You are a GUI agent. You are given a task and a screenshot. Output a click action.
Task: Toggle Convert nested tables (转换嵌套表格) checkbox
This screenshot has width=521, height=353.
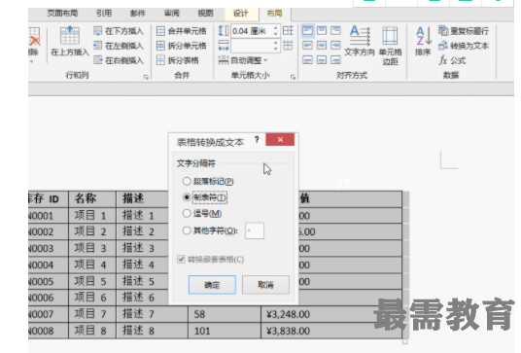[181, 259]
